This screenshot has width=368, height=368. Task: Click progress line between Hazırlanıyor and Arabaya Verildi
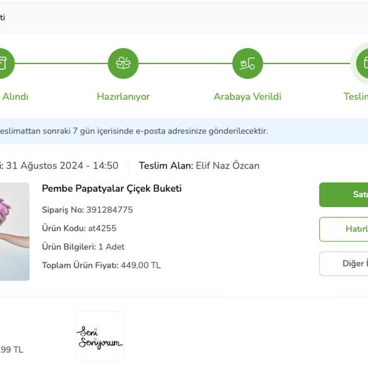coord(185,63)
